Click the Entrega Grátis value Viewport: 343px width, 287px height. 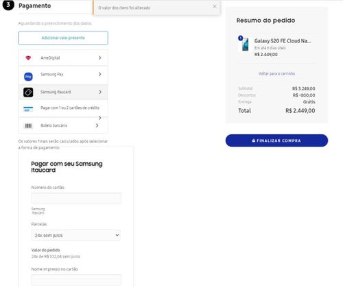pyautogui.click(x=309, y=101)
